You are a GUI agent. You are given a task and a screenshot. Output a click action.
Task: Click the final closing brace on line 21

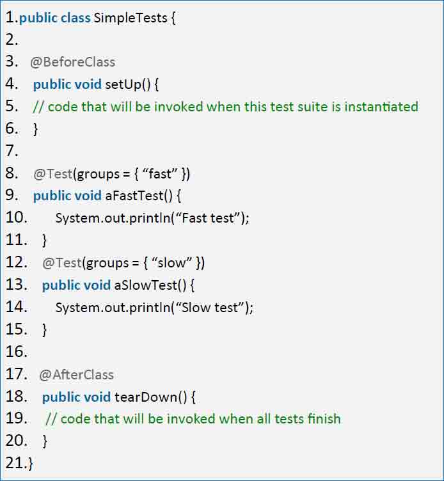pos(30,464)
